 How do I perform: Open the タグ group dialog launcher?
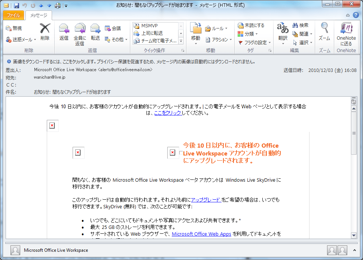(x=270, y=50)
